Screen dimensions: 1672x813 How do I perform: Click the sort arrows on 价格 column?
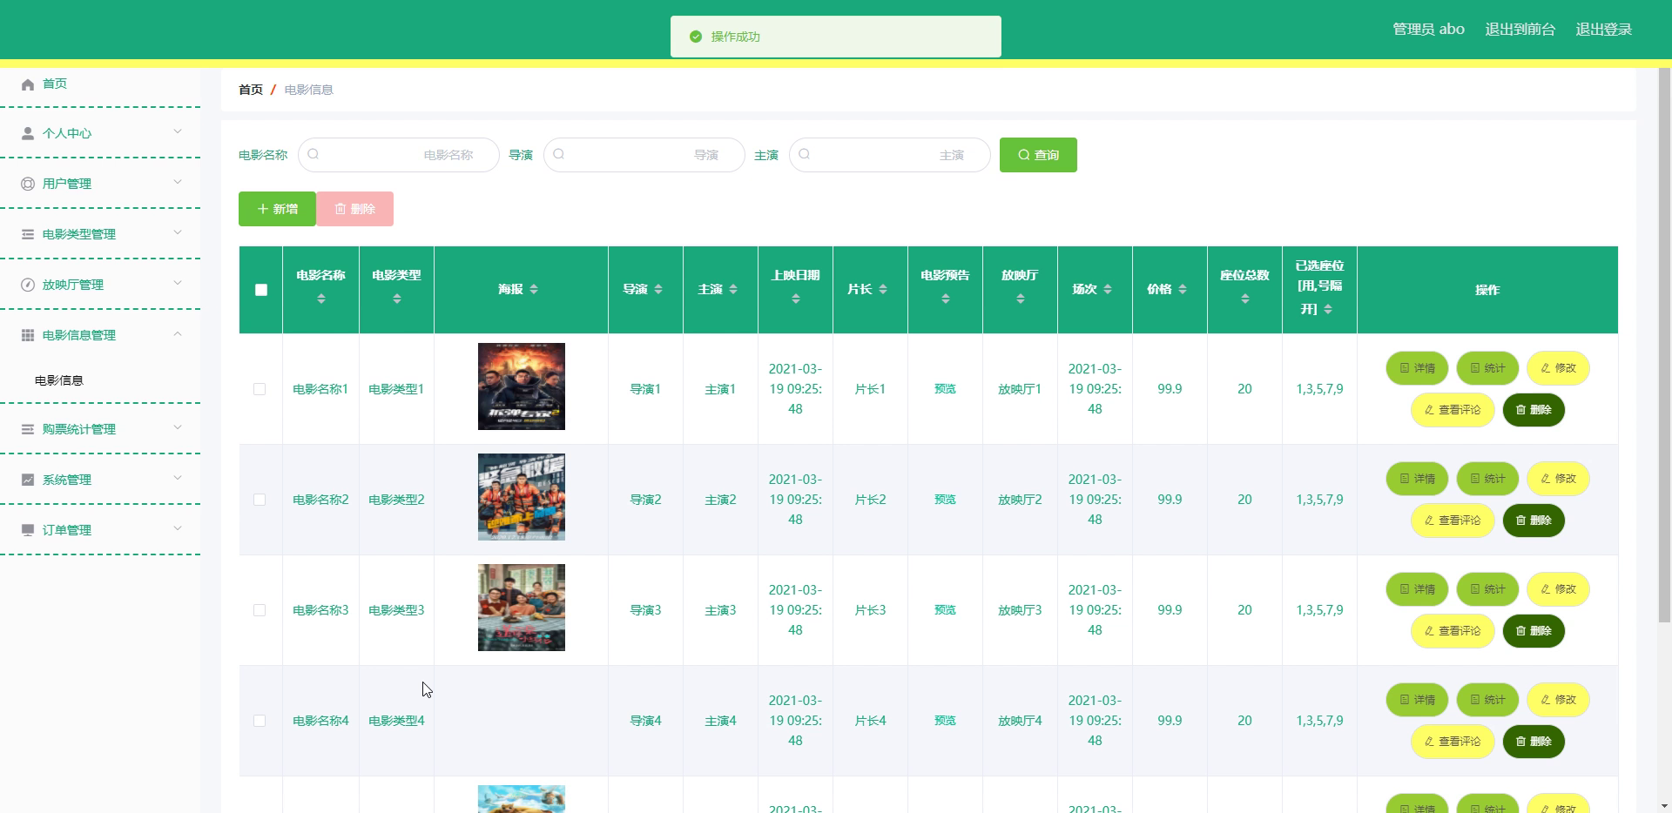(x=1183, y=290)
